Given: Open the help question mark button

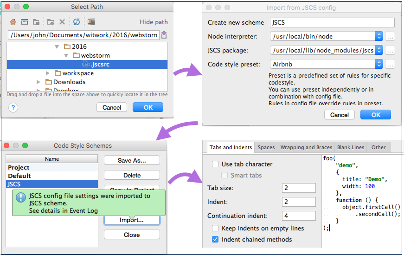Looking at the screenshot, I should (13, 107).
